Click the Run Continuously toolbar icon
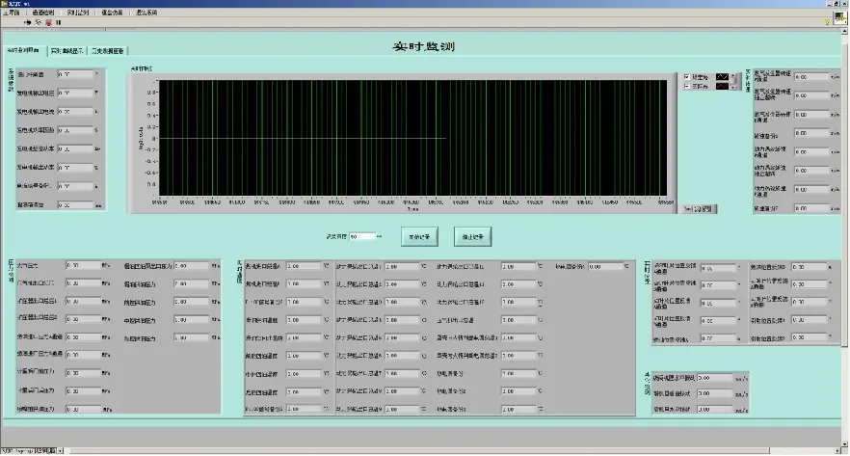The height and width of the screenshot is (456, 850). pos(39,21)
